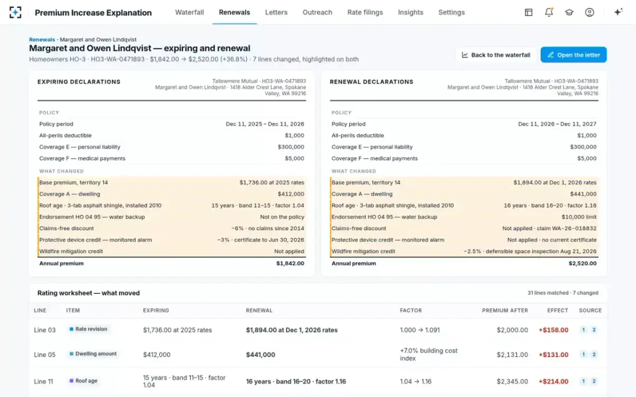The image size is (636, 397).
Task: Click Back to the waterfall button
Action: [x=496, y=55]
